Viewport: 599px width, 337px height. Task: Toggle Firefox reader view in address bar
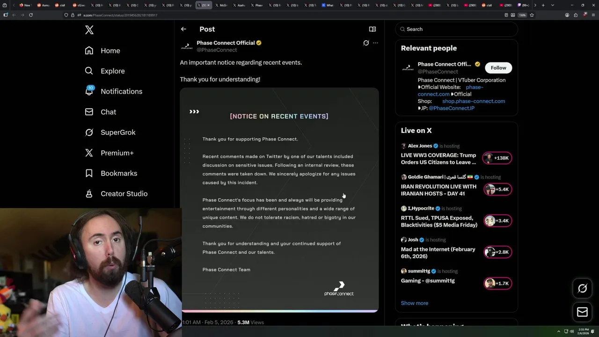[x=506, y=15]
